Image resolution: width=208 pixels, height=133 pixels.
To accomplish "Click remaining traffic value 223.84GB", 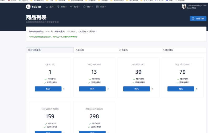I will [x=71, y=32].
